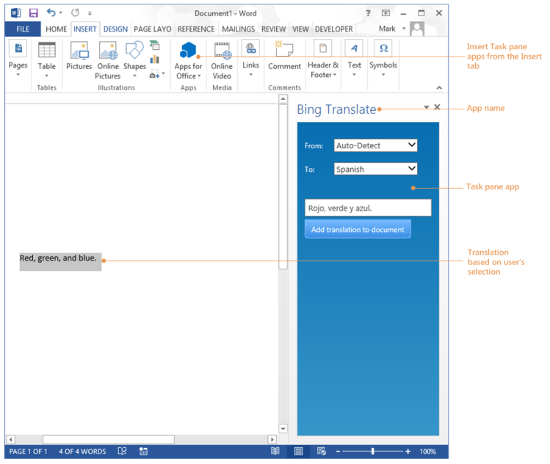Click the Save icon in quick access toolbar
This screenshot has width=550, height=464.
tap(33, 13)
